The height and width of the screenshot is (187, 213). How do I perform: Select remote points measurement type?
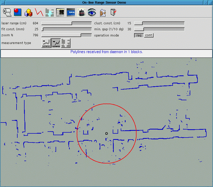click(46, 43)
